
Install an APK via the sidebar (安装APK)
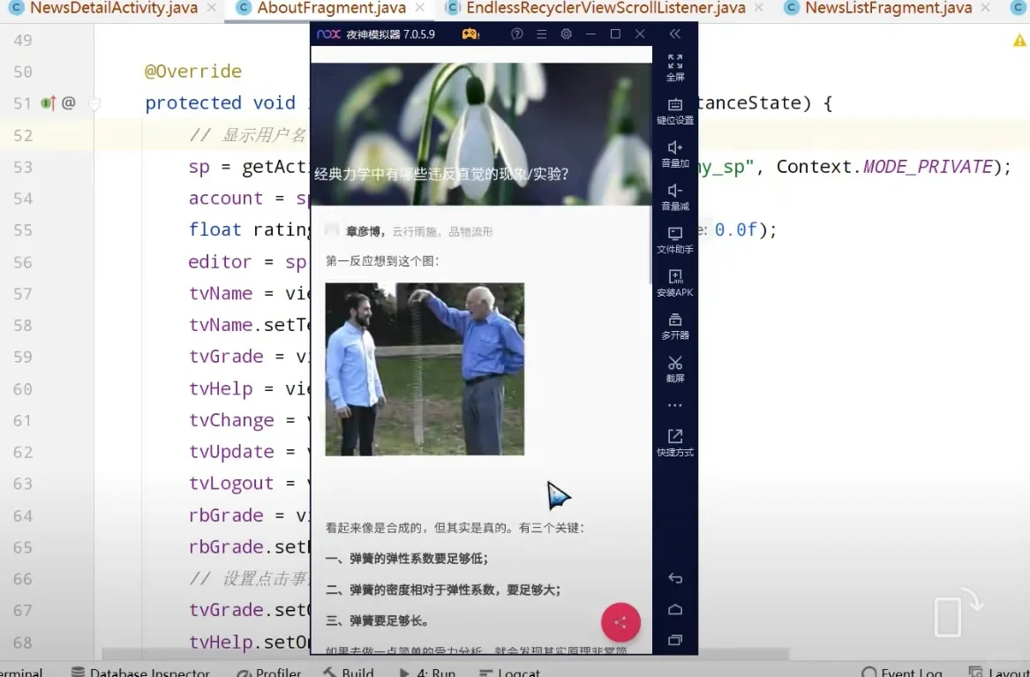[674, 283]
